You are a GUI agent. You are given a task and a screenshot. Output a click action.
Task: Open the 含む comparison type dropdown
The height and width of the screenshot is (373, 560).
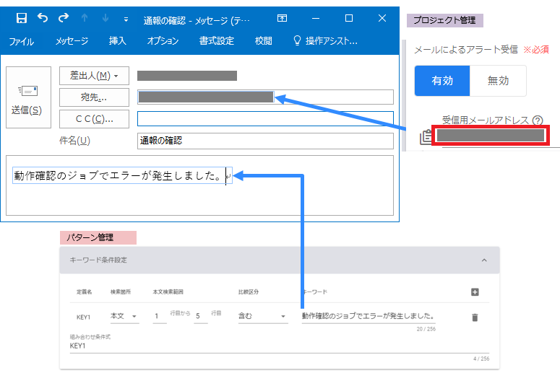[x=262, y=317]
